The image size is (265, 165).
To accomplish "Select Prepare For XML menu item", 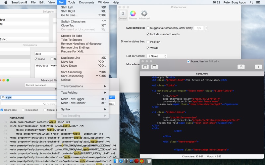I will [x=83, y=51].
